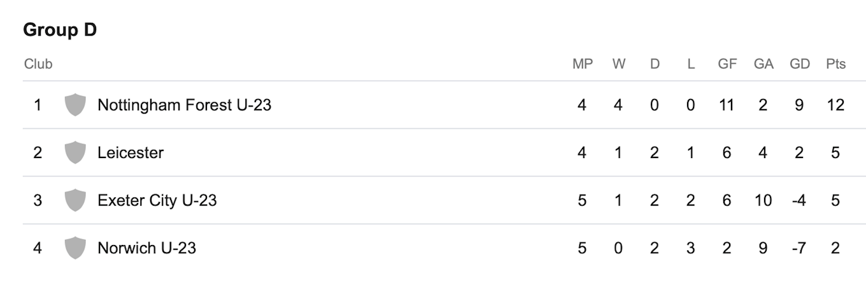
Task: Open the Nottingham Forest U-23 team link
Action: (x=184, y=105)
